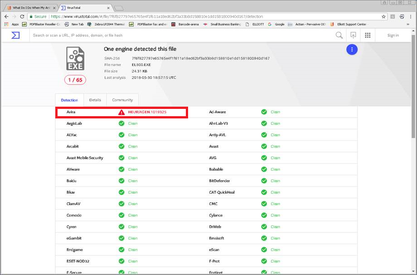Click the SHA-256 hash value
Viewport: 417px width, 275px height.
200,58
